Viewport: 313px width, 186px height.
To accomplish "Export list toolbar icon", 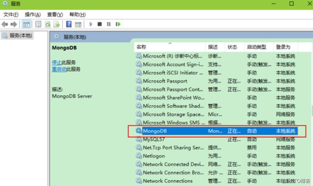I will click(x=57, y=25).
